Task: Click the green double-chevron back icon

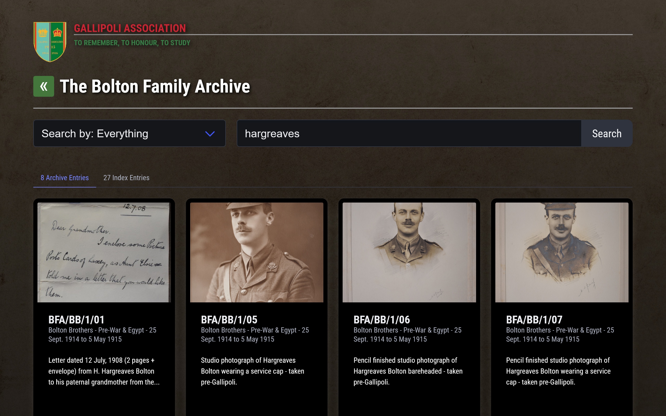Action: tap(43, 86)
